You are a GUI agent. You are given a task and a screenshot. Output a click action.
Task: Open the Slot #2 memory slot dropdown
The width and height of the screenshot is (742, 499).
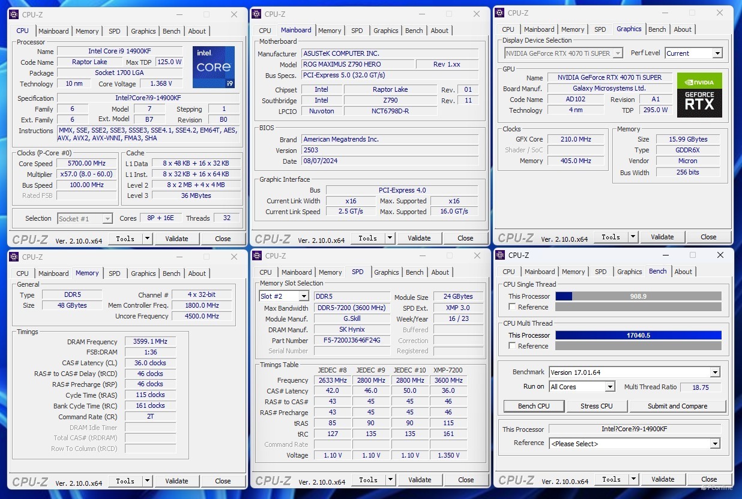click(x=304, y=296)
